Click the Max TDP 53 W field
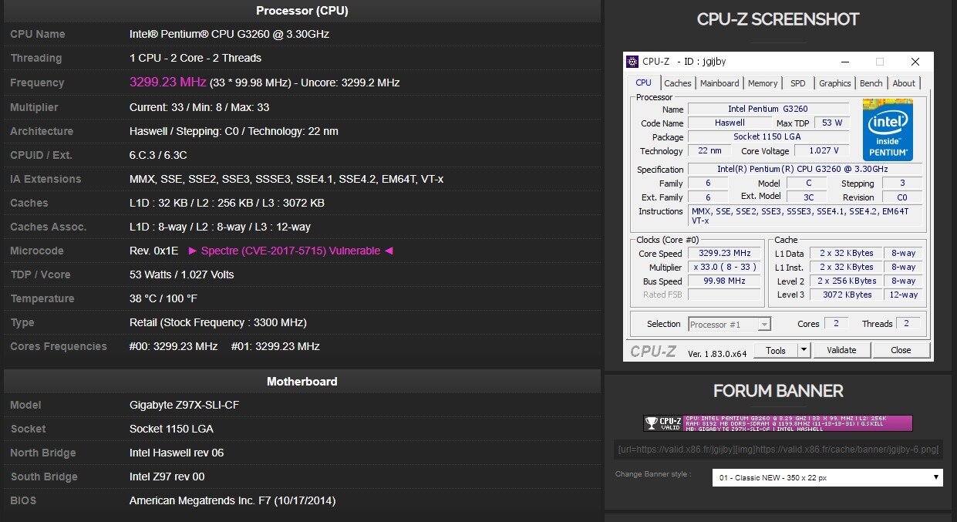957x522 pixels. tap(831, 123)
